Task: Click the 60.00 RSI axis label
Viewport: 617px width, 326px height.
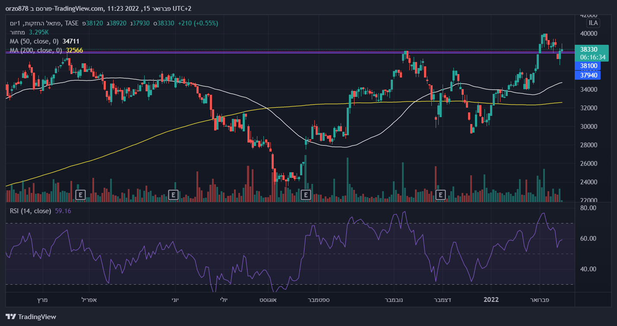Action: [588, 239]
